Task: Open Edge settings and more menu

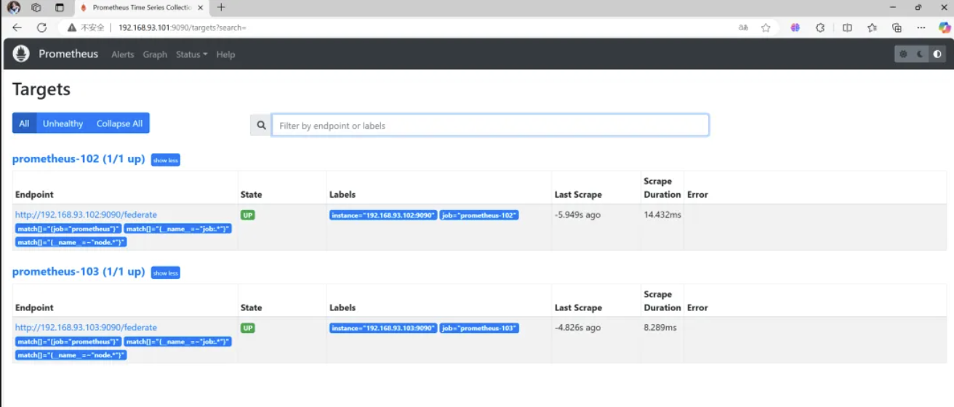Action: pyautogui.click(x=921, y=28)
